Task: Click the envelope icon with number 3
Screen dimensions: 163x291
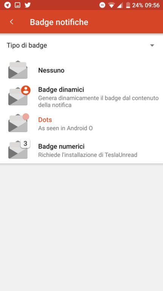Action: point(19,149)
